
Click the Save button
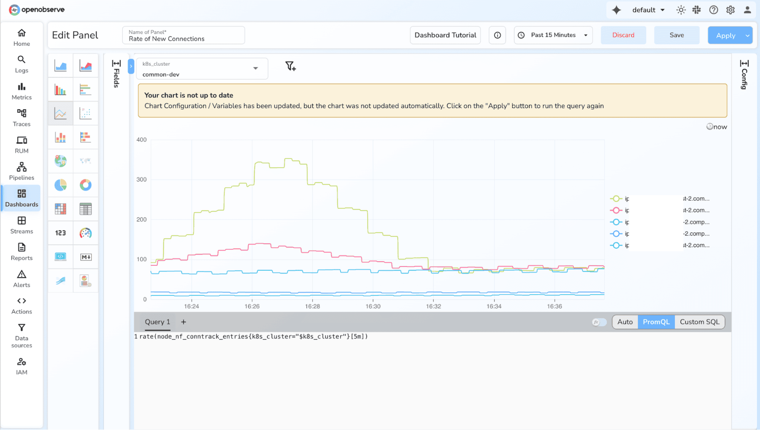pos(676,35)
